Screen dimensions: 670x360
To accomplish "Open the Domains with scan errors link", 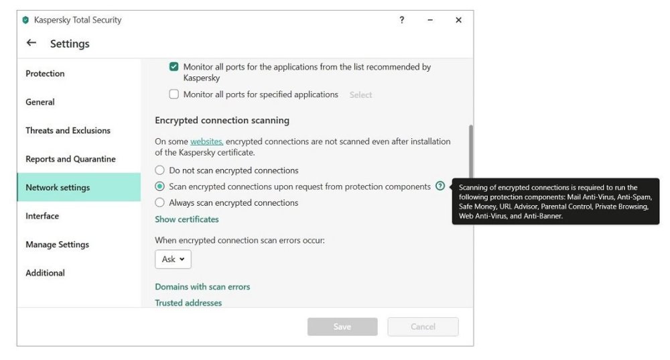I will pyautogui.click(x=202, y=287).
